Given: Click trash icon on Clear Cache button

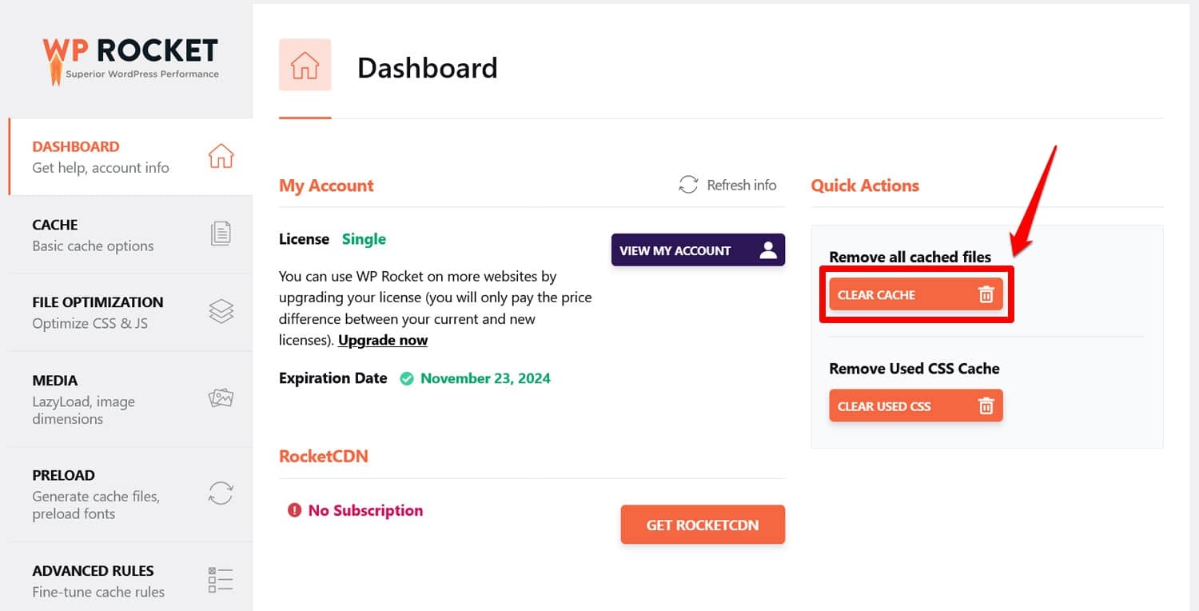Looking at the screenshot, I should (986, 295).
